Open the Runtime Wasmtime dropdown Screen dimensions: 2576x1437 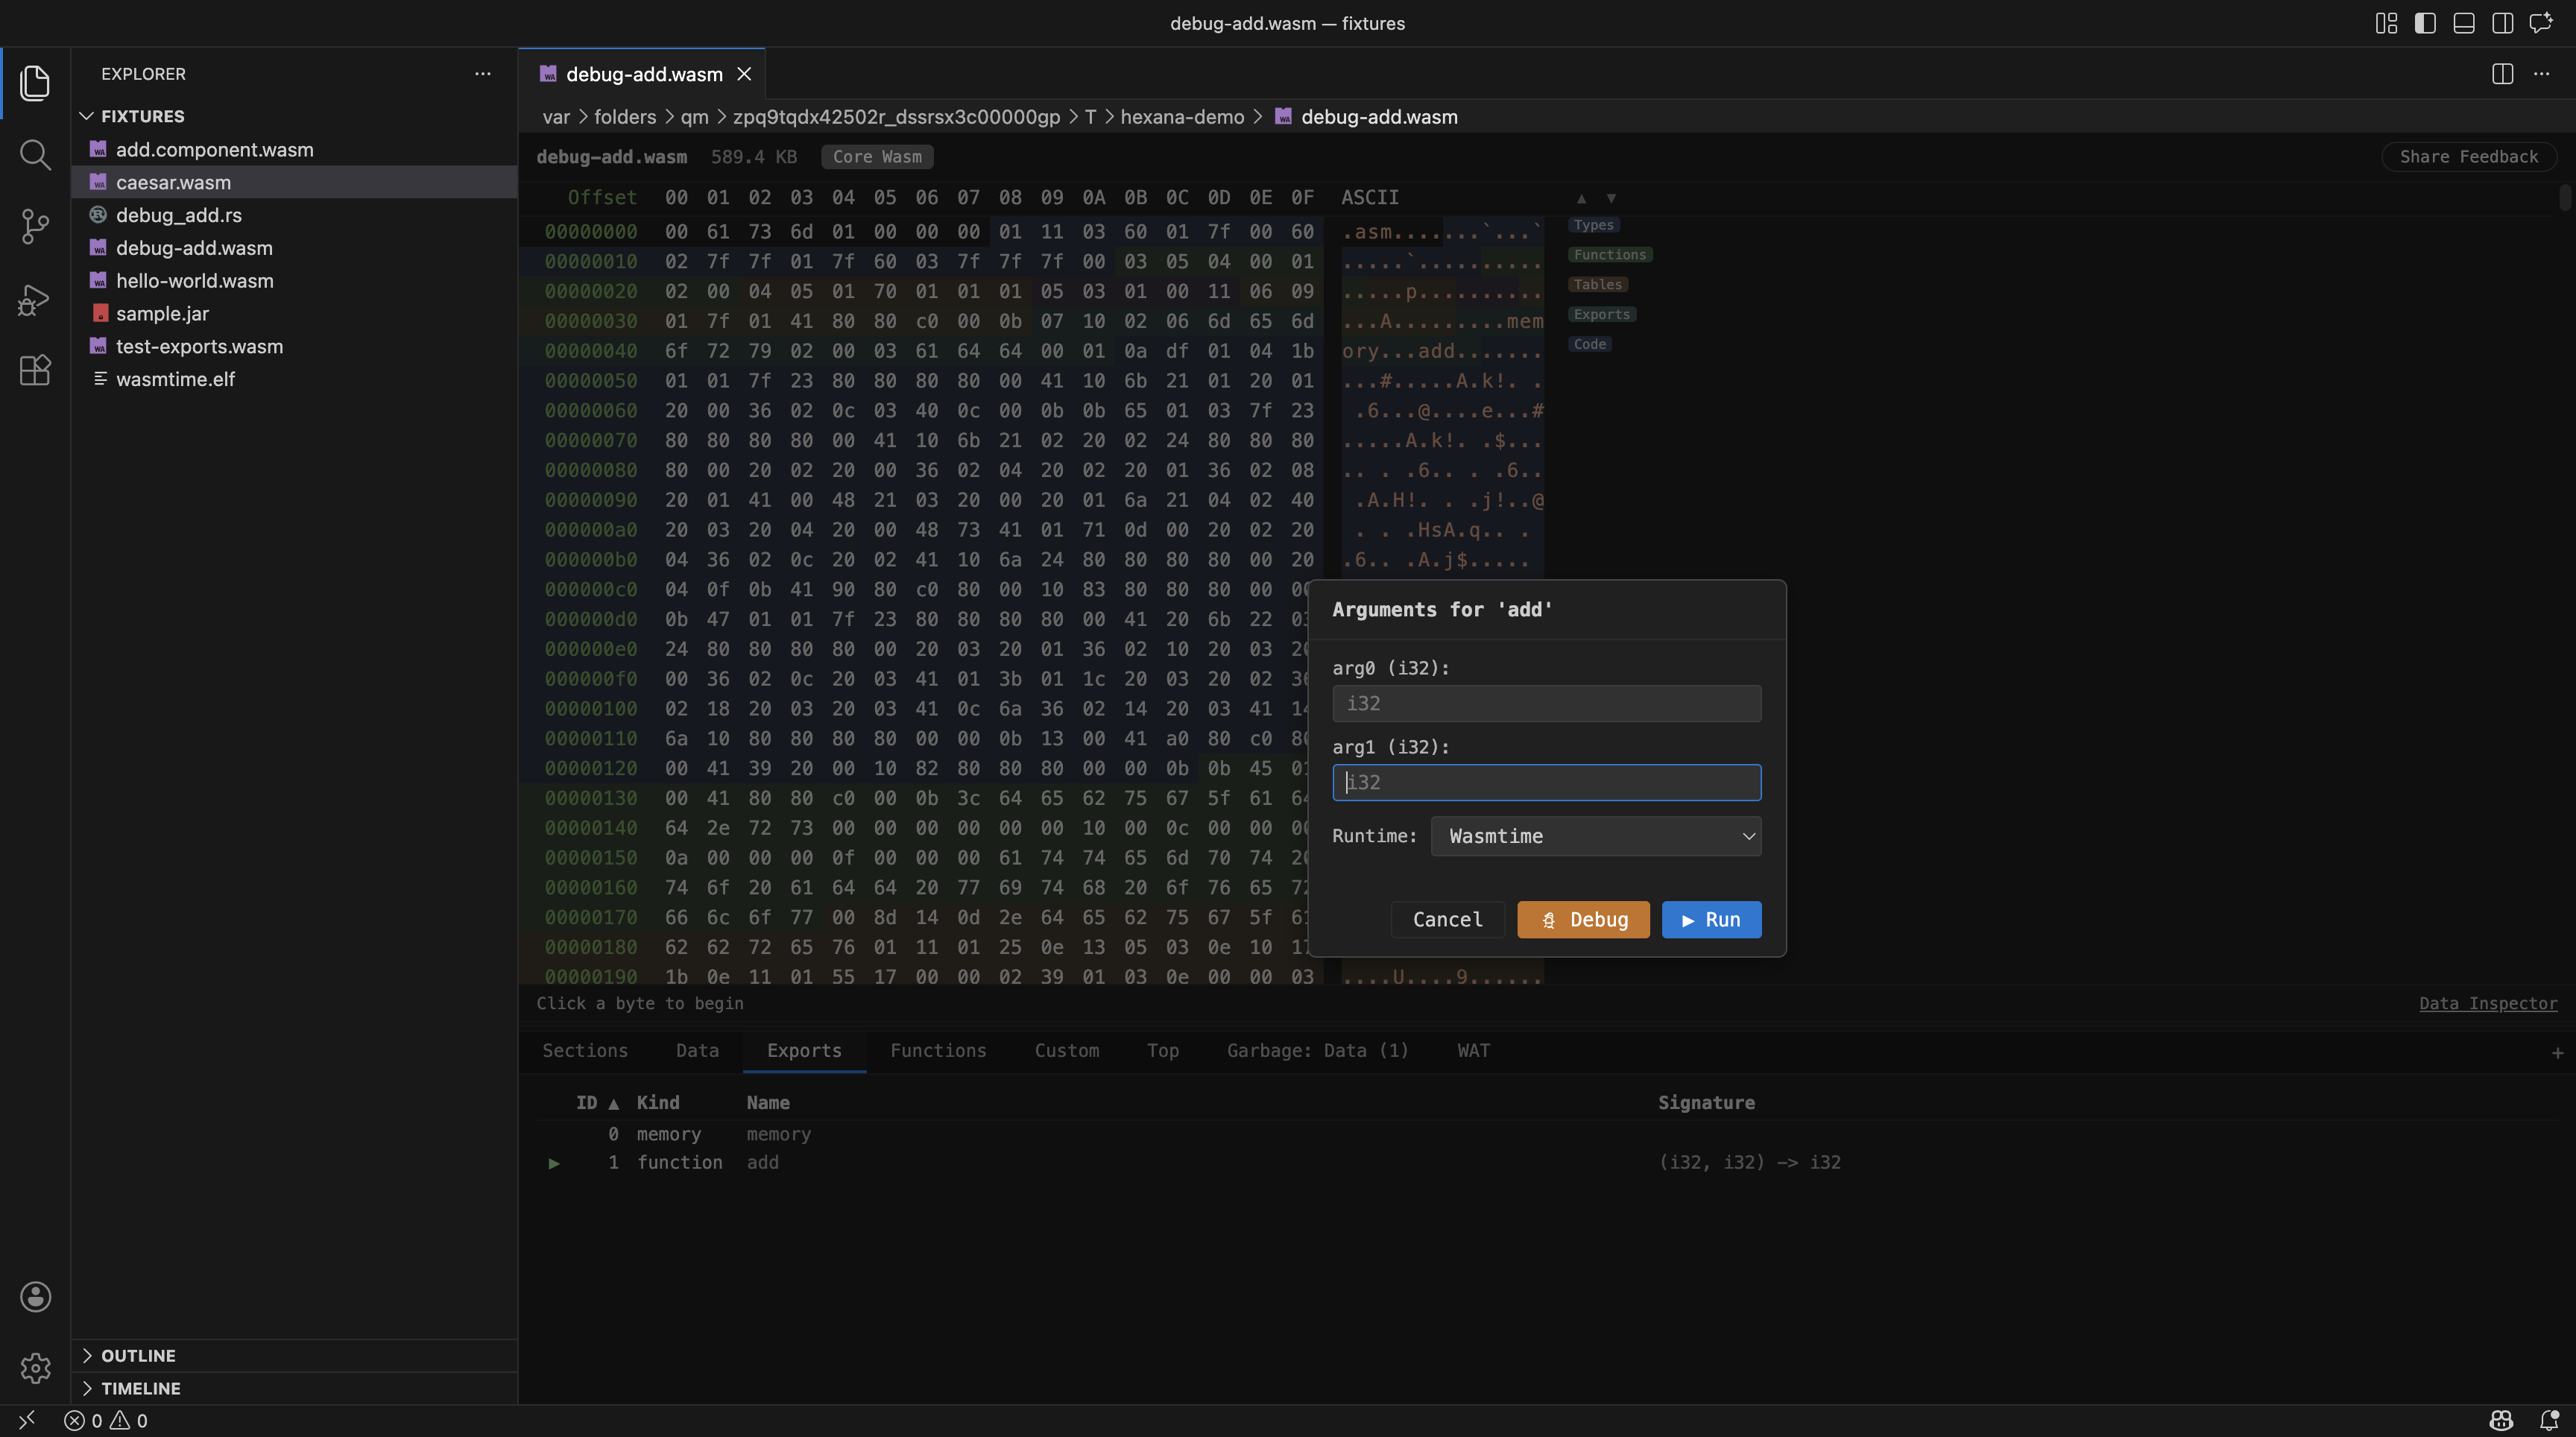point(1596,836)
